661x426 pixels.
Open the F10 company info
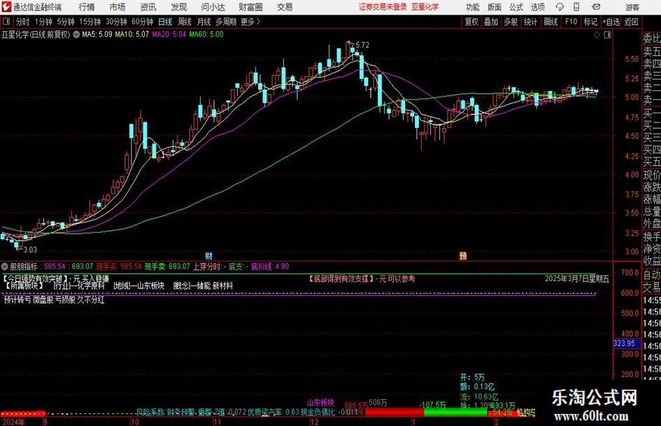[x=571, y=22]
